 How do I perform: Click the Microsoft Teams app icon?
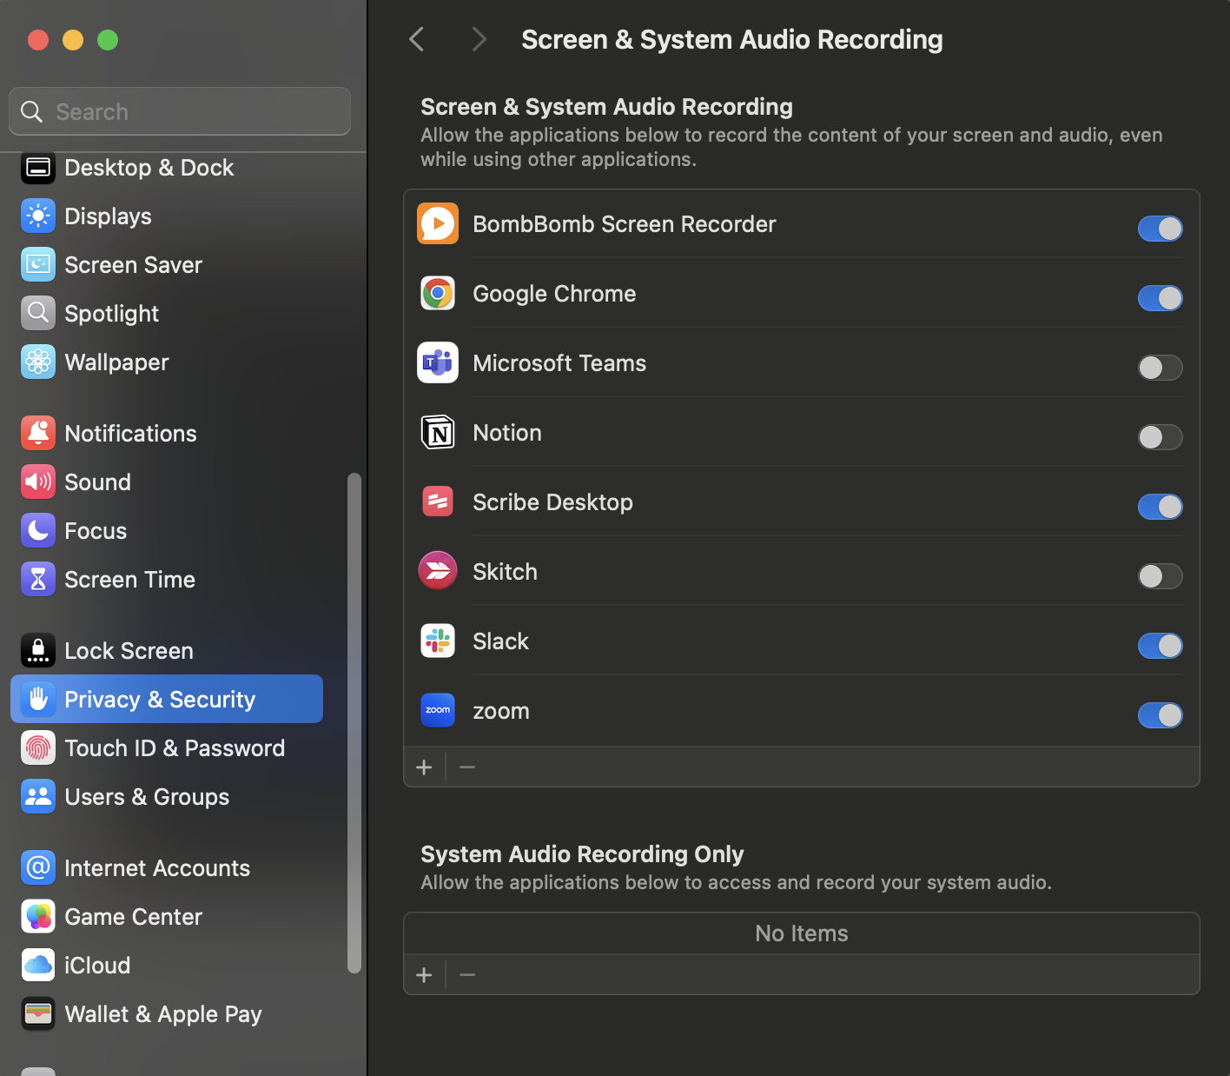pos(438,363)
